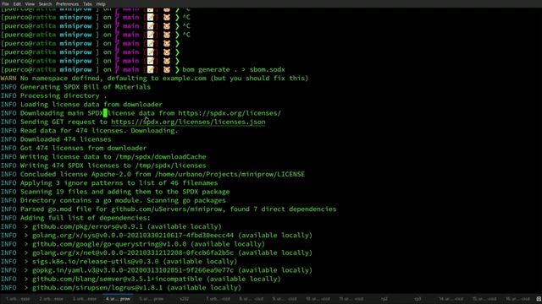Screen dimensions: 542x304
Task: Click the 'sigs.k8s.io/release-utils@v0.3.0' dependency
Action: (96, 262)
